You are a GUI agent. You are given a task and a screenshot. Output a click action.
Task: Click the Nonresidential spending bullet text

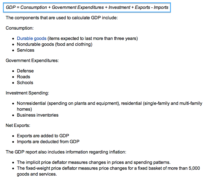click(x=109, y=106)
